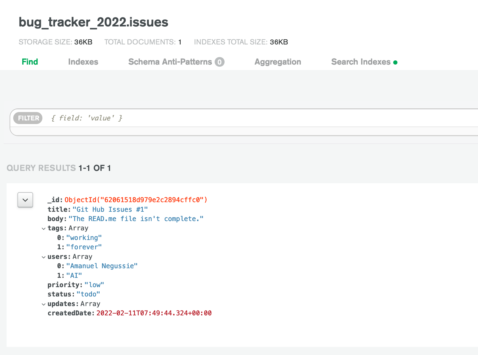Click the ObjectId value of the document

tap(136, 200)
